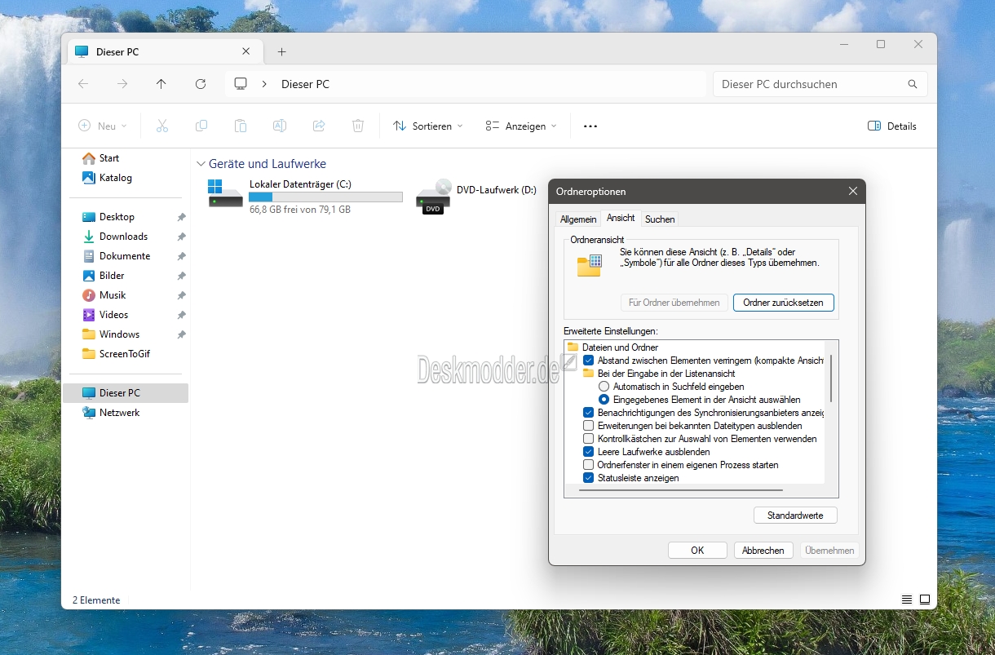Click the vertical scrollbar in Erweiterte Einstellungen

coord(831,378)
